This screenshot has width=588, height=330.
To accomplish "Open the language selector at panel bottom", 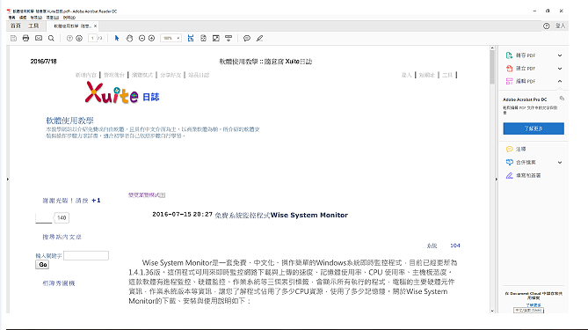I will tap(528, 311).
